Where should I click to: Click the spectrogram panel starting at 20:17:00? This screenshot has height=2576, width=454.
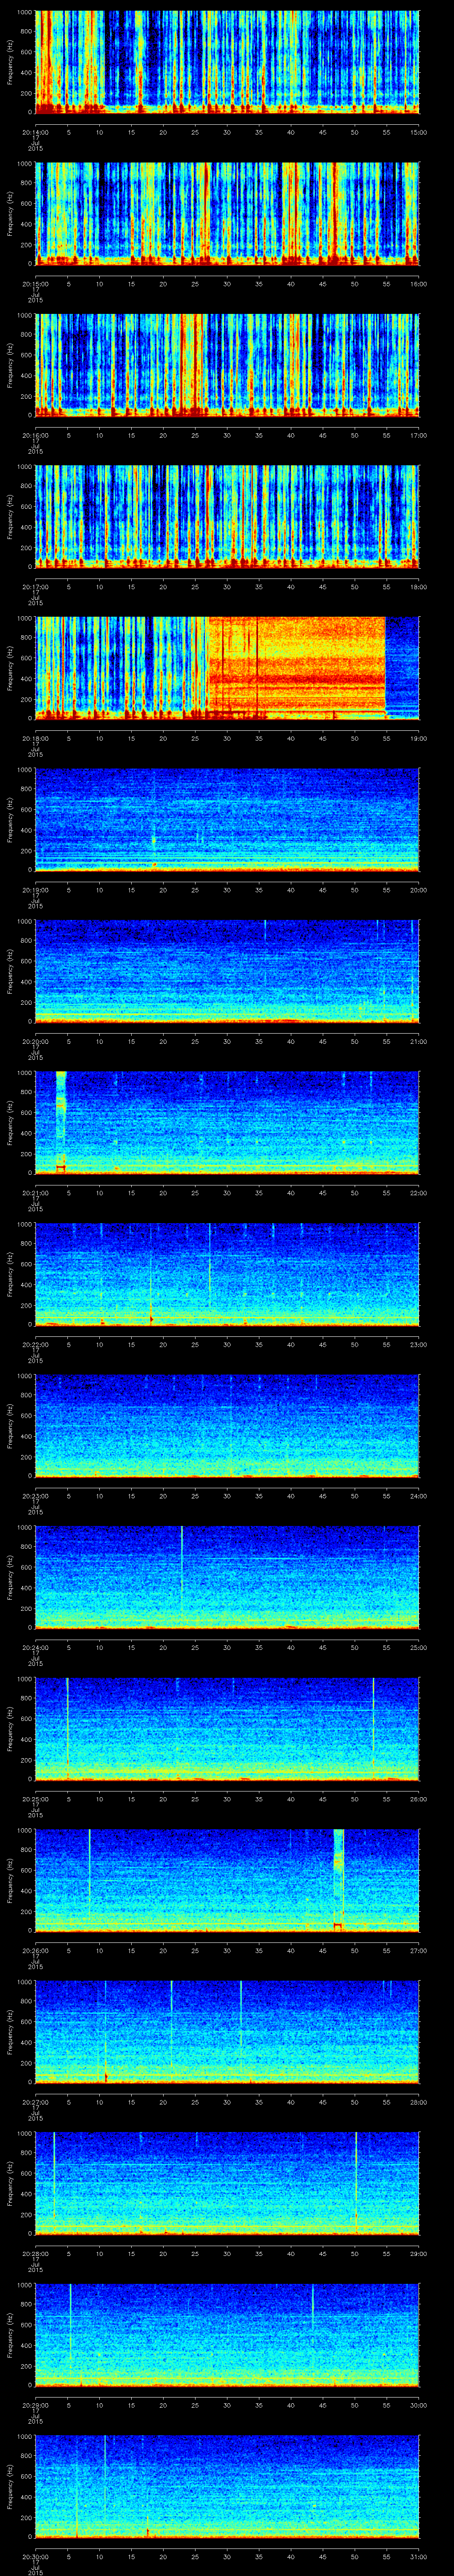click(x=227, y=516)
